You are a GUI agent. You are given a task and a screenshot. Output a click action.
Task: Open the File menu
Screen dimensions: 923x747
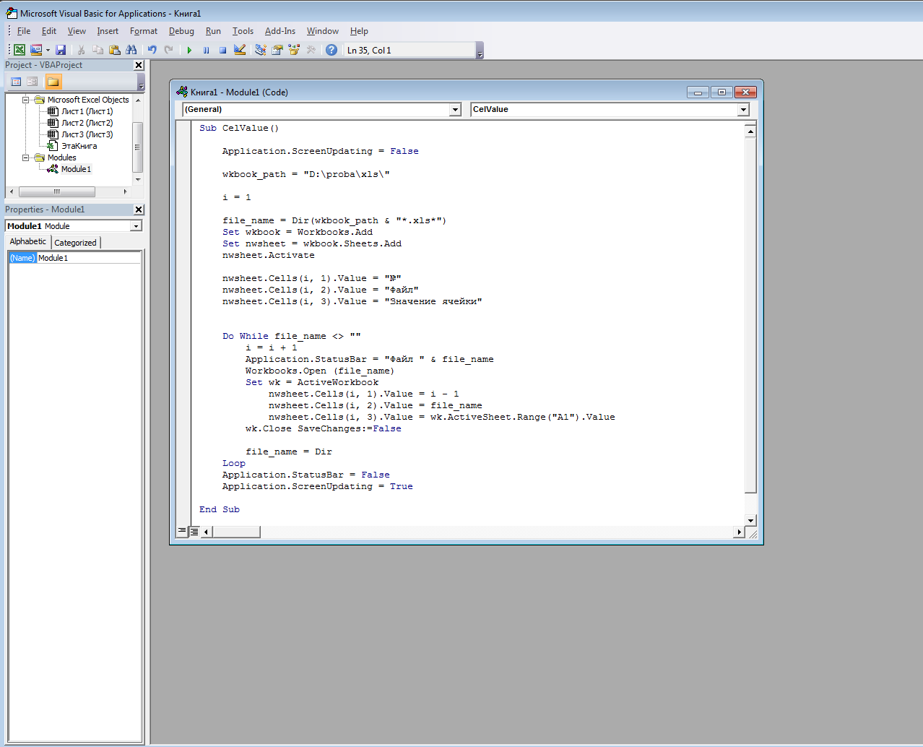point(24,31)
